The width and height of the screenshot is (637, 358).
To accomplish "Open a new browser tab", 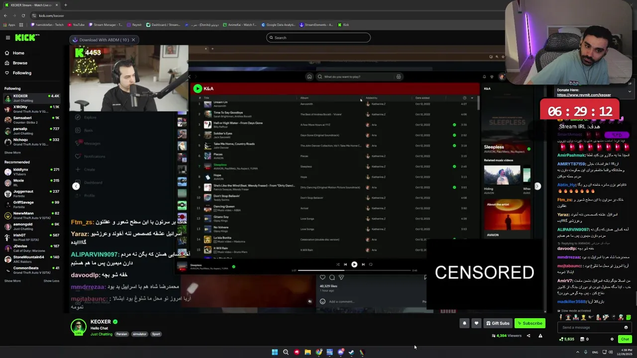I will (x=65, y=5).
